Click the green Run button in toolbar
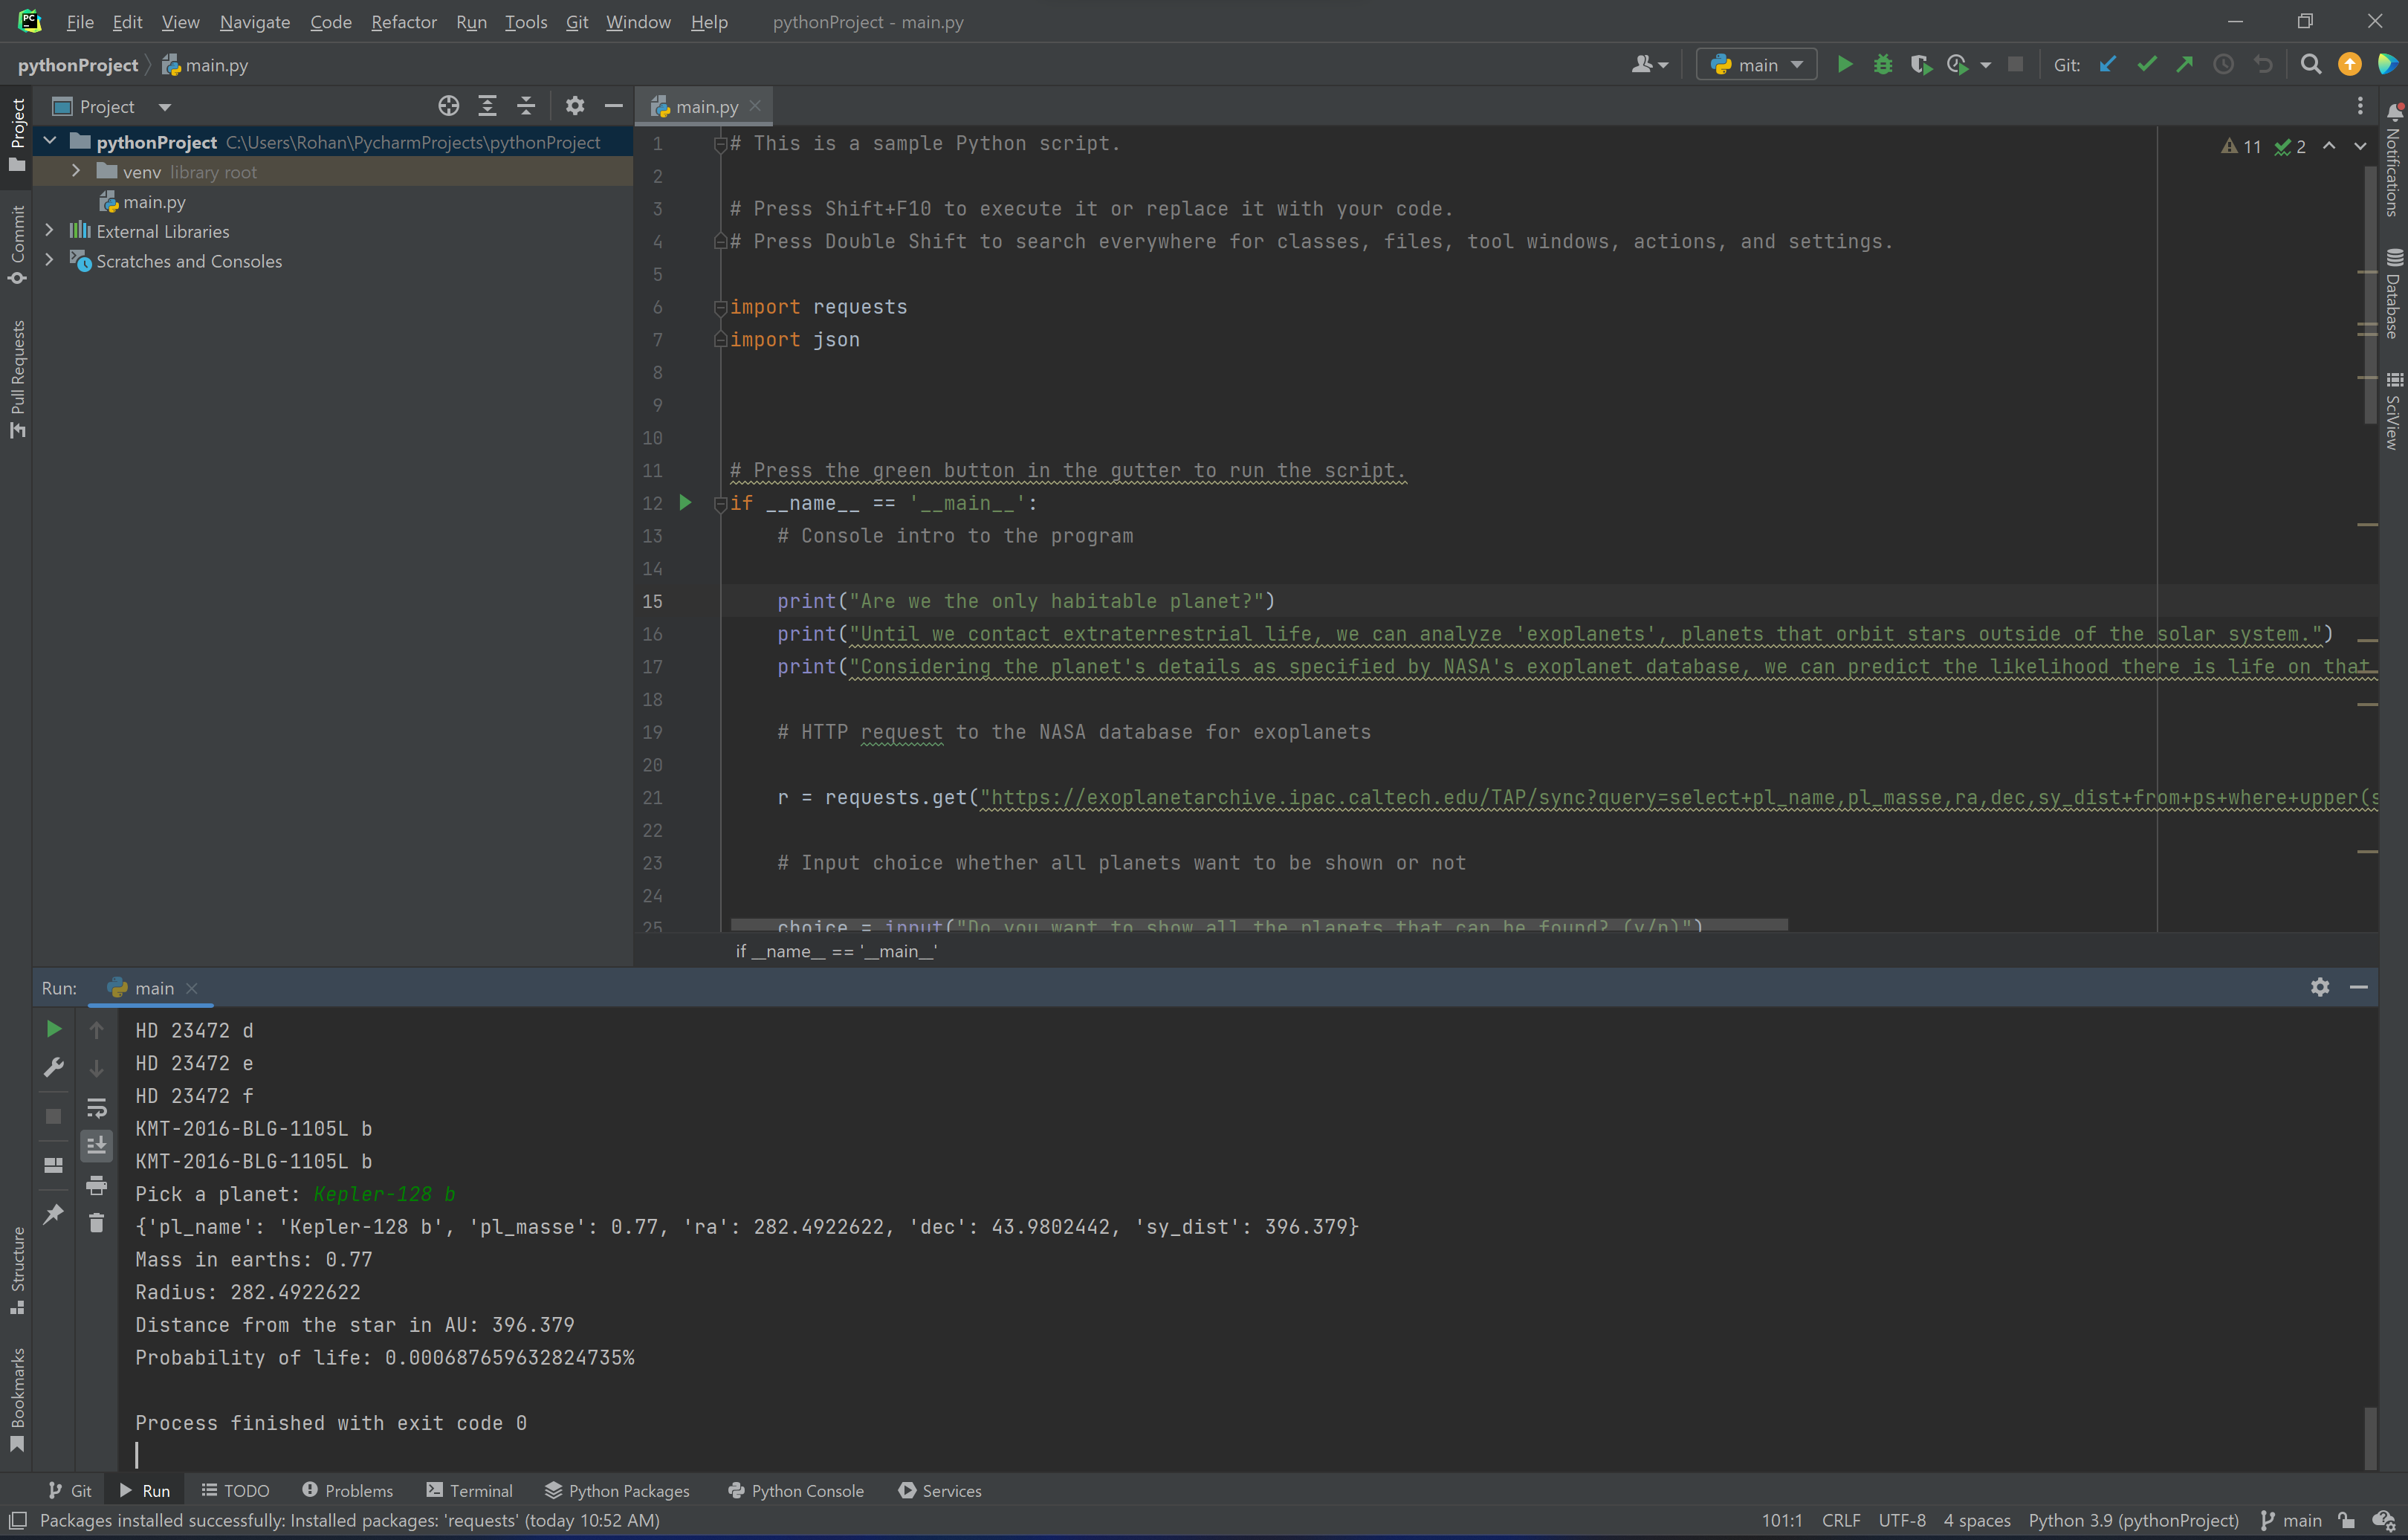The width and height of the screenshot is (2408, 1540). tap(1844, 65)
